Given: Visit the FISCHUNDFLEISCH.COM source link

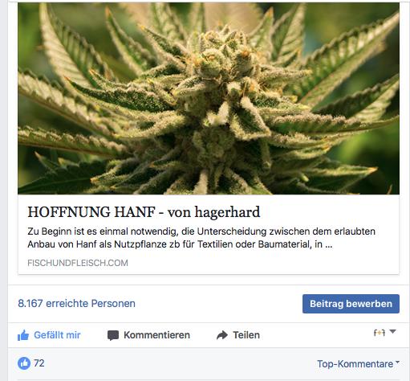Looking at the screenshot, I should coord(78,263).
